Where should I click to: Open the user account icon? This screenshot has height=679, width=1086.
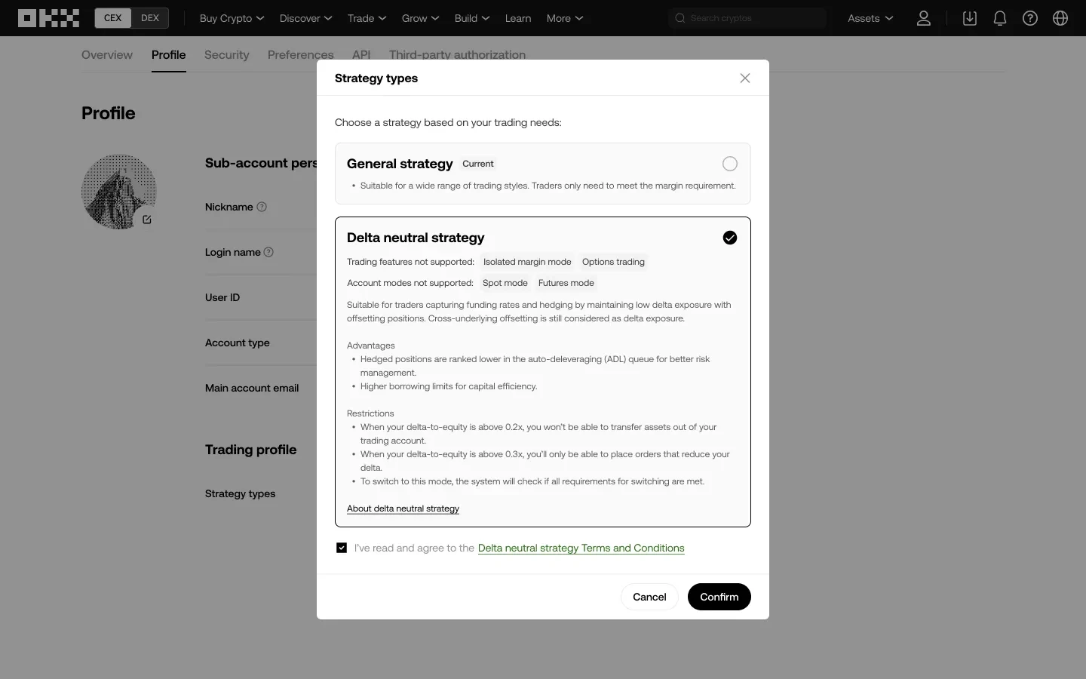[x=923, y=18]
